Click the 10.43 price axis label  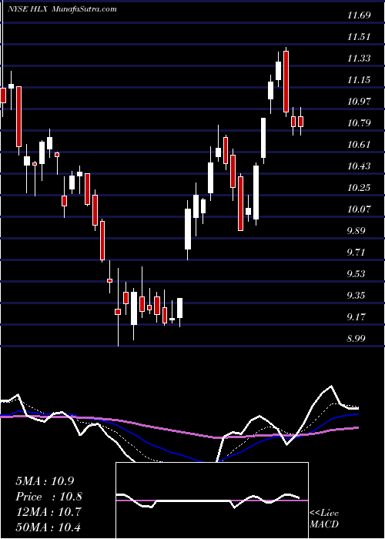[359, 166]
